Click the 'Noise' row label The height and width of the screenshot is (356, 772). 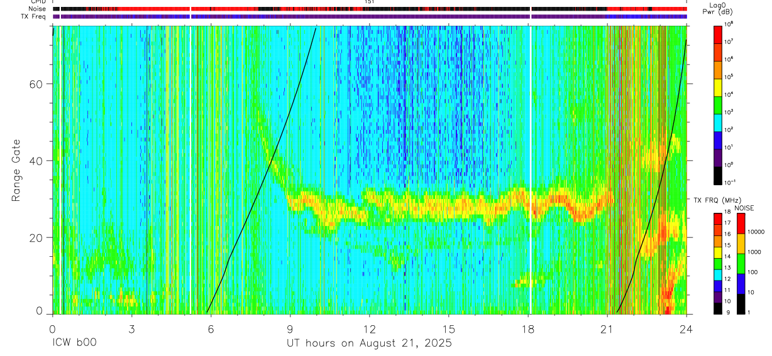click(x=38, y=9)
